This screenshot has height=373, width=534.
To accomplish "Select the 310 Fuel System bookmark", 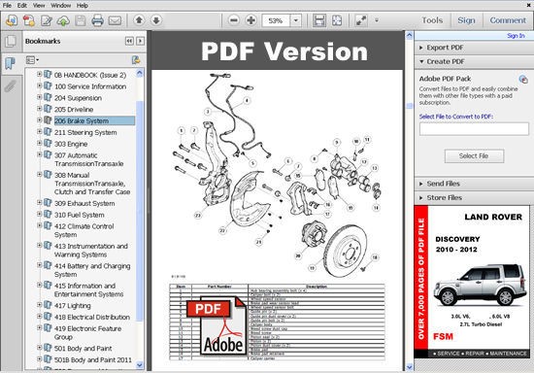I will point(80,215).
